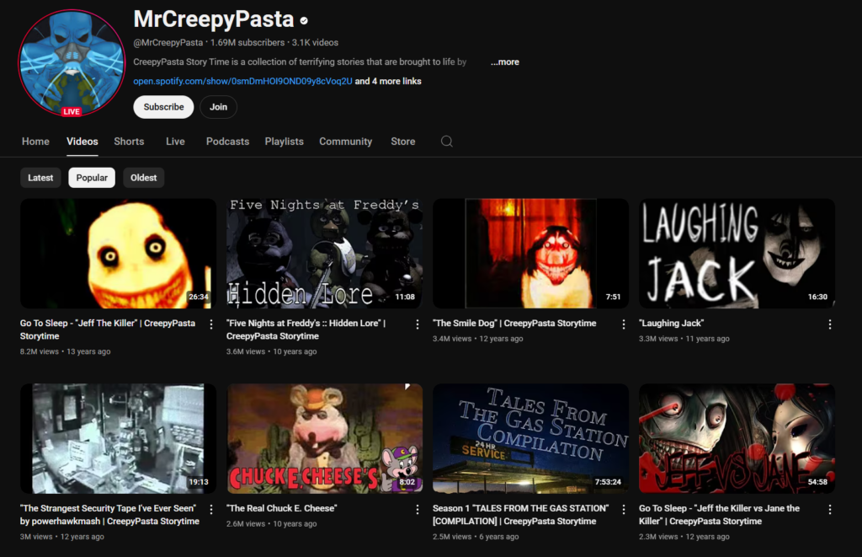Switch sorting to the Latest chip
Screen dimensions: 862x557
(40, 178)
